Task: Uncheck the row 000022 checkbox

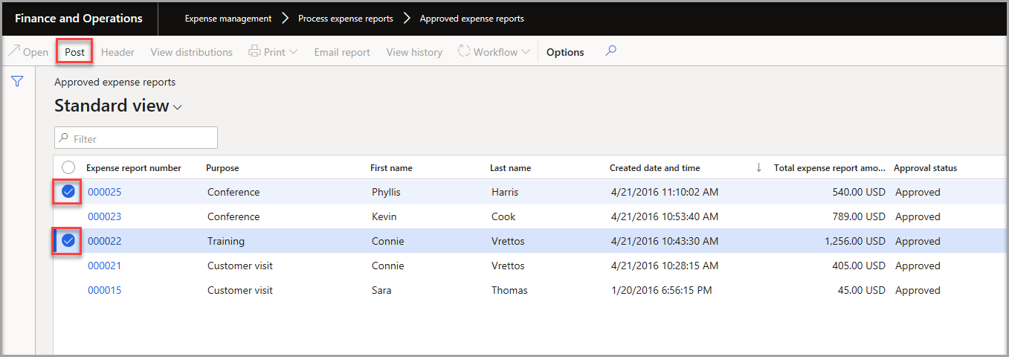Action: click(68, 241)
